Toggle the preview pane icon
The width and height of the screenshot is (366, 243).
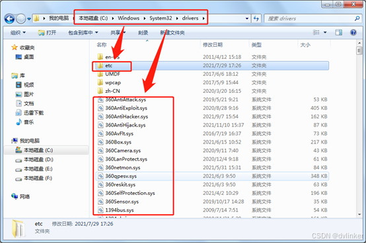click(339, 32)
